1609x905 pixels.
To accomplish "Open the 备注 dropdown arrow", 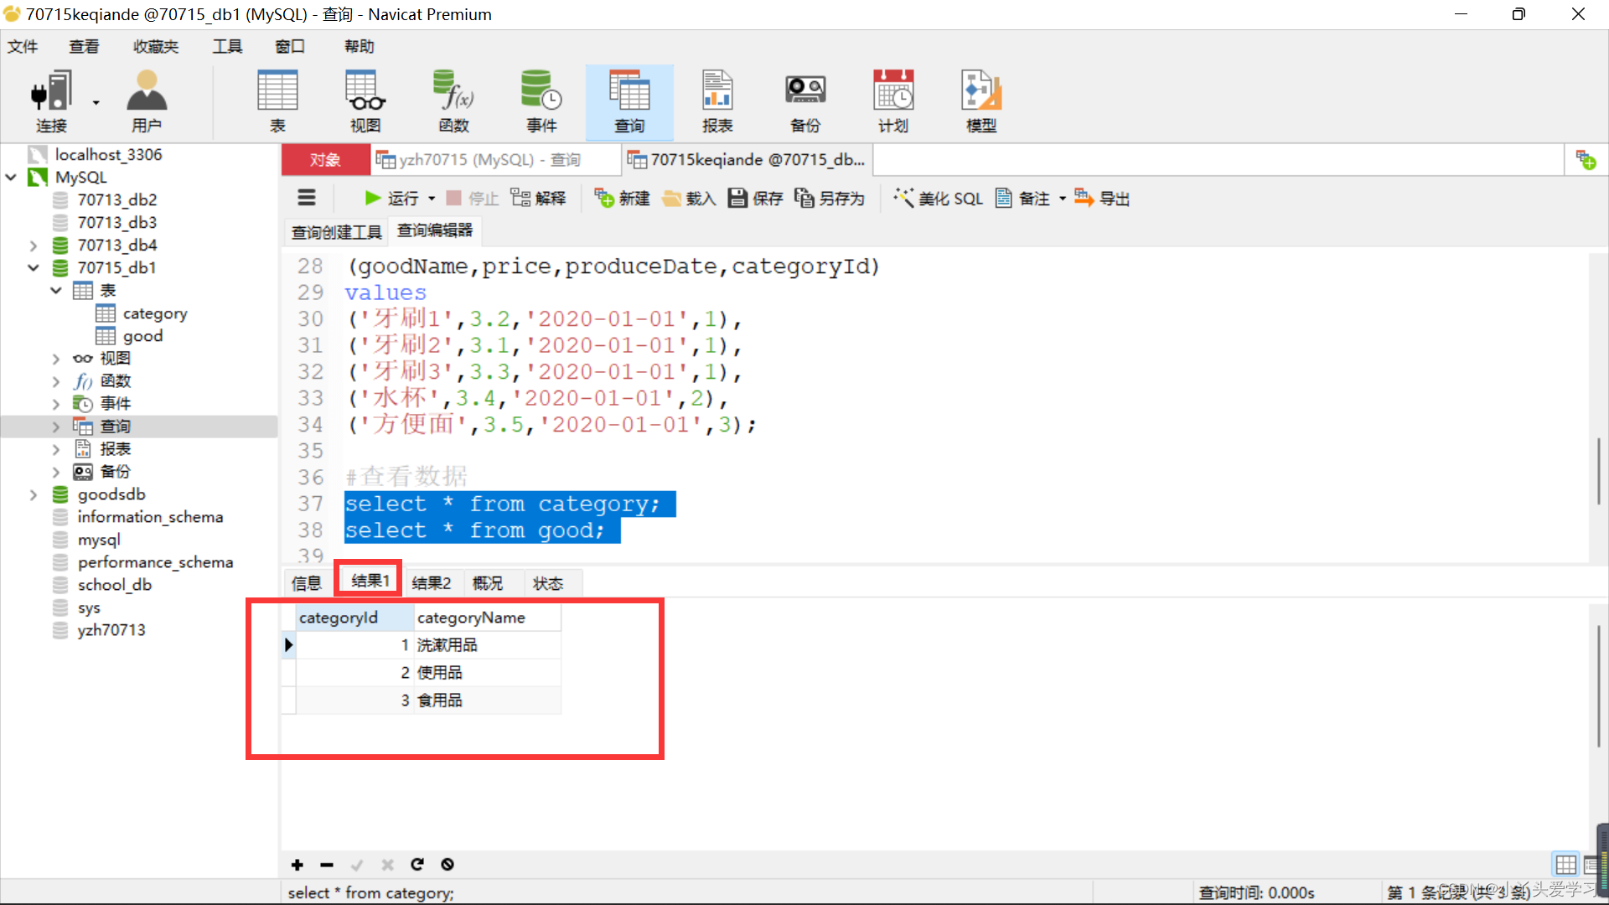I will pyautogui.click(x=1063, y=199).
